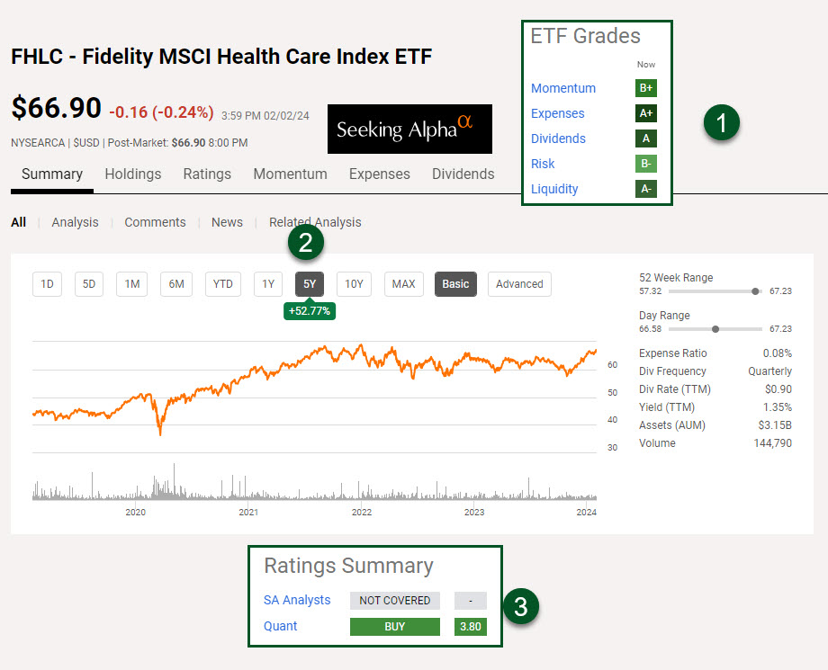Click the 52 Week Range slider marker
This screenshot has height=670, width=828.
point(755,291)
